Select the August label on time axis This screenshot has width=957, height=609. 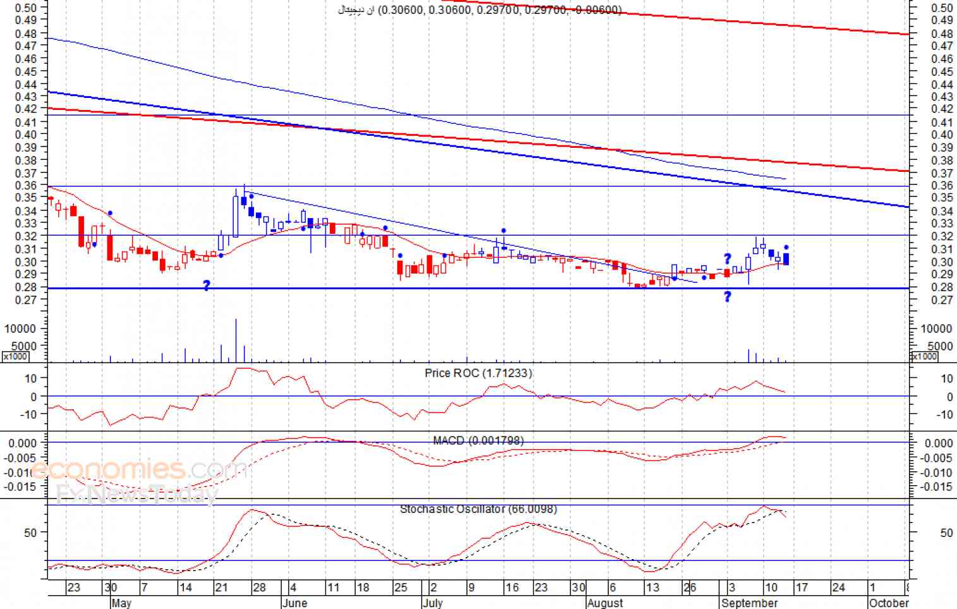(x=605, y=603)
